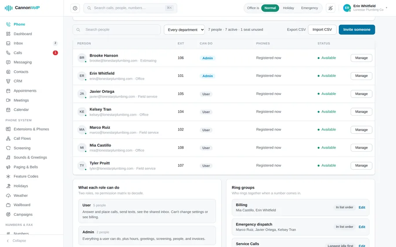396x247 pixels.
Task: Click the Collapse sidebar arrow
Action: [x=8, y=241]
